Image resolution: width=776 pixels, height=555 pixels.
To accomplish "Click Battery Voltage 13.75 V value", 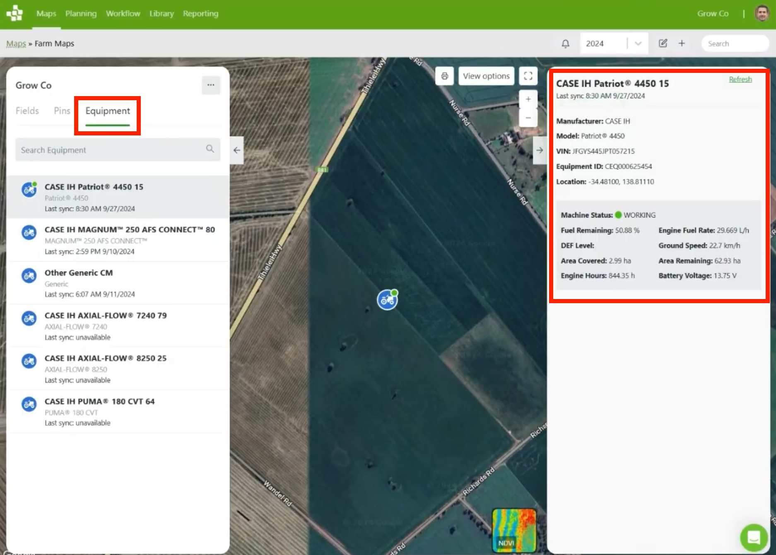I will pyautogui.click(x=725, y=276).
